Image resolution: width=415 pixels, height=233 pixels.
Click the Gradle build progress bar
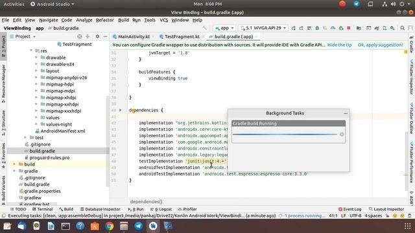pyautogui.click(x=285, y=135)
